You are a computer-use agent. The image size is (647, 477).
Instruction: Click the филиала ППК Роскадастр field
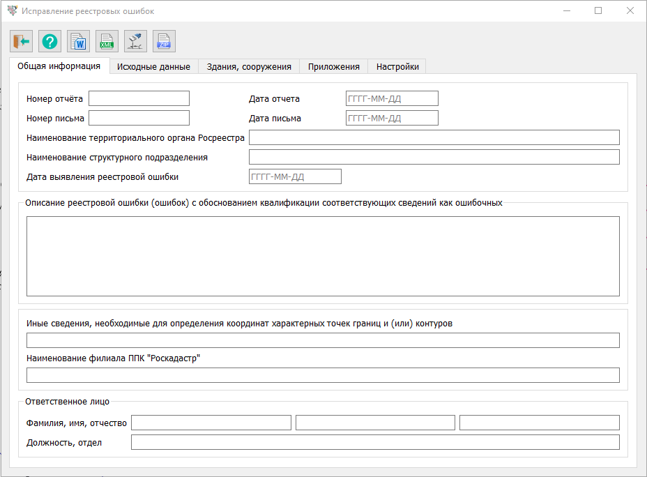pos(323,375)
